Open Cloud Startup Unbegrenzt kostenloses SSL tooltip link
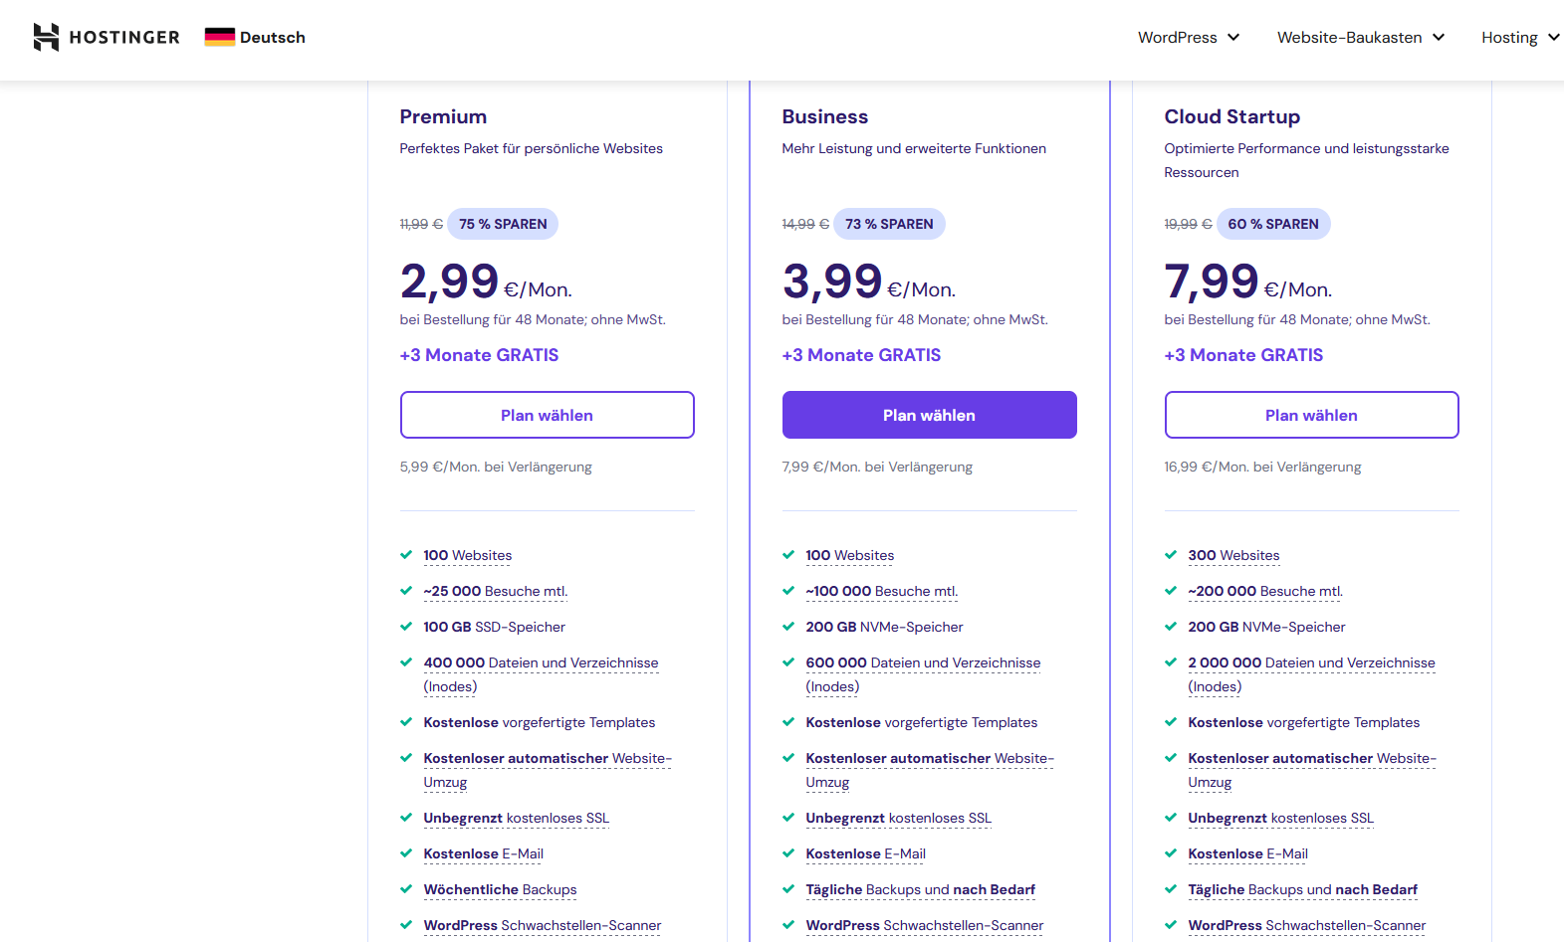 pos(1280,818)
